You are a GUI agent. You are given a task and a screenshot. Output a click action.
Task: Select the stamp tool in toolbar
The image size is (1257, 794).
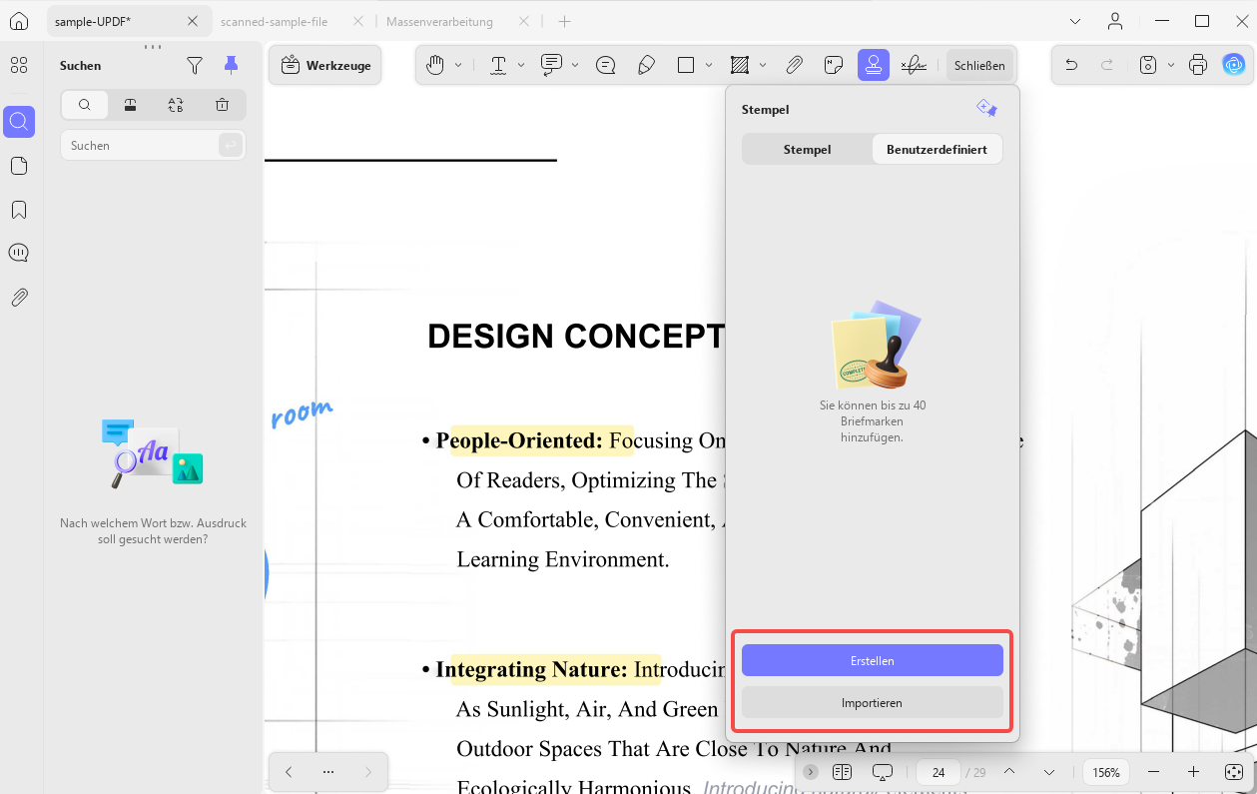pyautogui.click(x=874, y=65)
